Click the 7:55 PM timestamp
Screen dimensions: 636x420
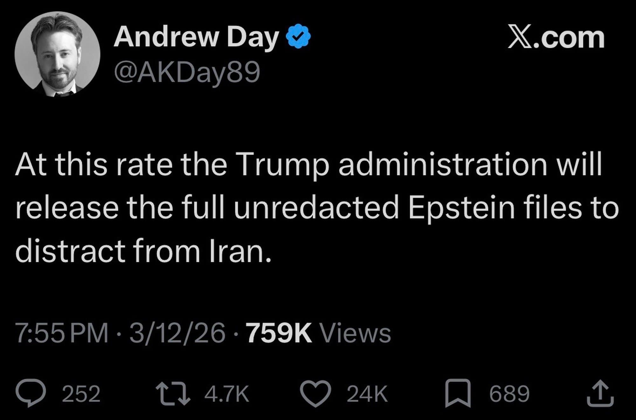62,334
